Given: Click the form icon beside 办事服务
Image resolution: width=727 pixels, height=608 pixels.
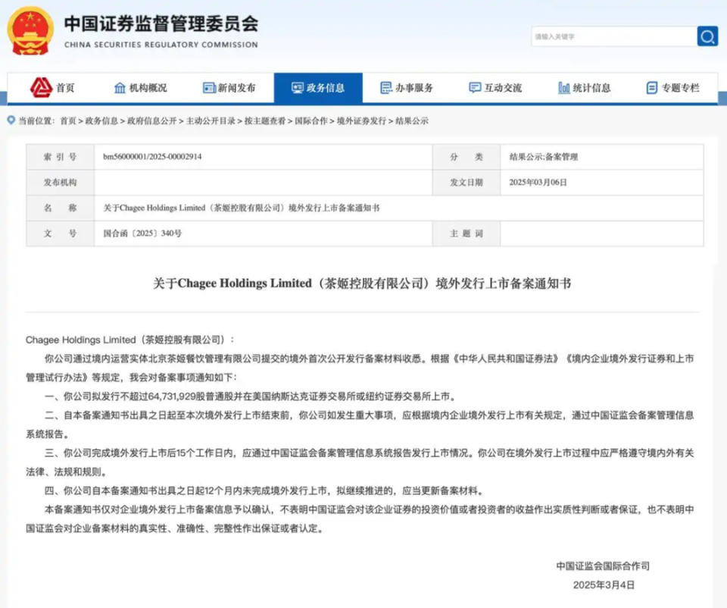Looking at the screenshot, I should (385, 88).
